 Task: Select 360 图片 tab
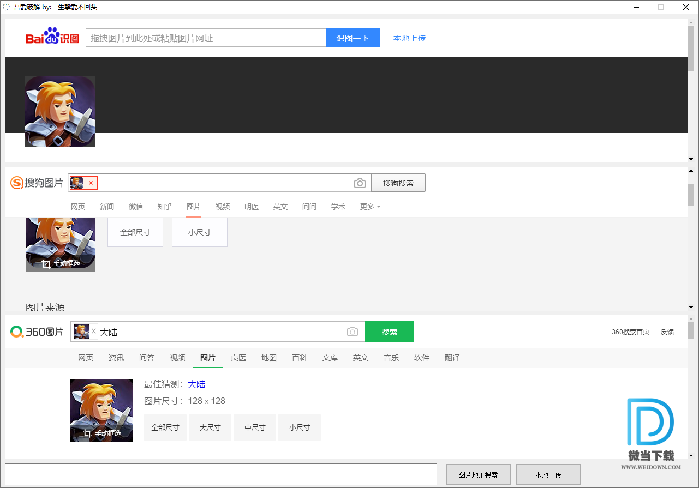coord(208,358)
